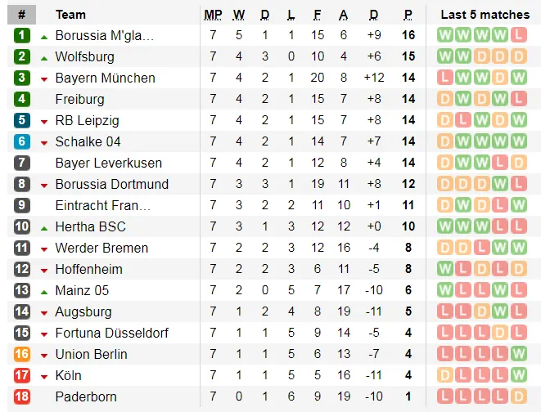Click Borussia M'gladbach's green position 1 badge
Image resolution: width=541 pixels, height=412 pixels.
tap(22, 35)
